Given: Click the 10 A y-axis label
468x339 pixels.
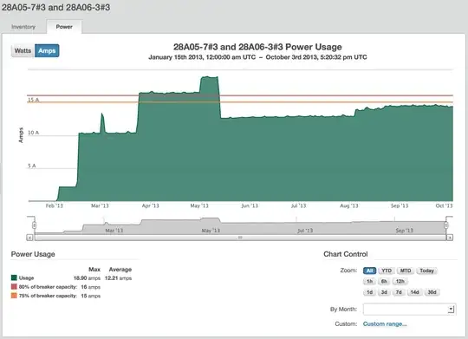Looking at the screenshot, I should [x=34, y=133].
